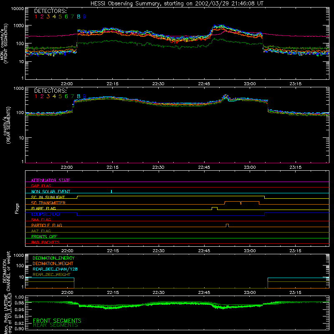Click the 22:30 tick under front segments panel
The width and height of the screenshot is (334, 334).
pos(158,84)
